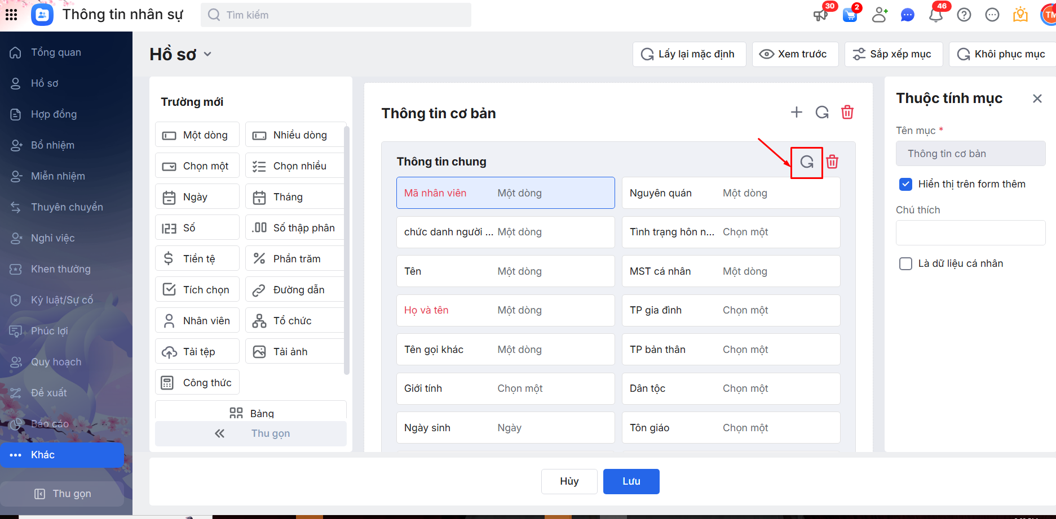
Task: Click the megaphone announcements icon
Action: point(820,15)
